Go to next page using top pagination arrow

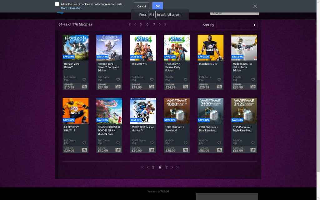coord(160,24)
